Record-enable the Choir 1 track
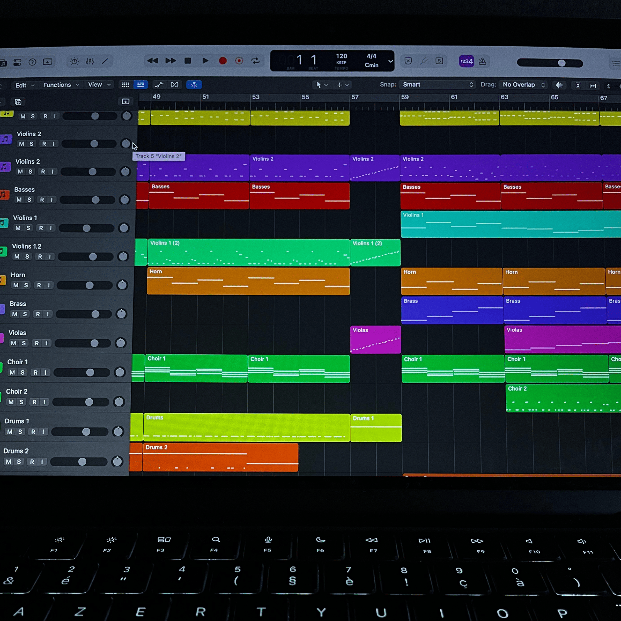This screenshot has width=621, height=621. (x=35, y=372)
